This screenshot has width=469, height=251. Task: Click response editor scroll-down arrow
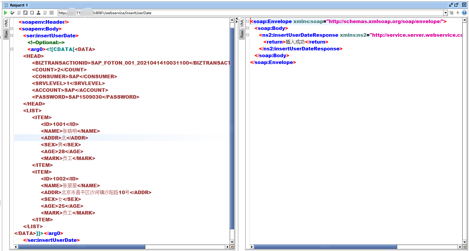pos(465,242)
